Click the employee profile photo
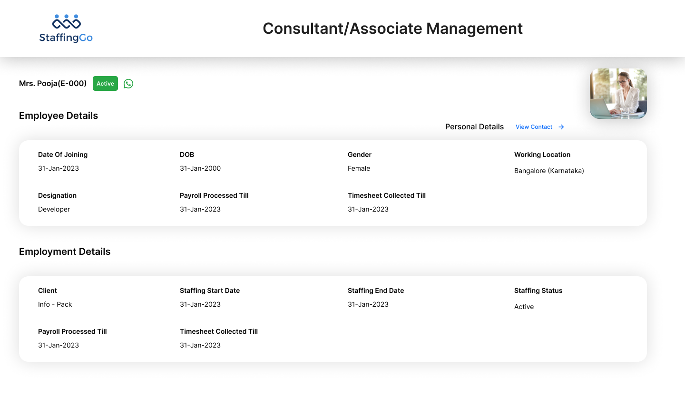Image resolution: width=685 pixels, height=397 pixels. click(618, 94)
